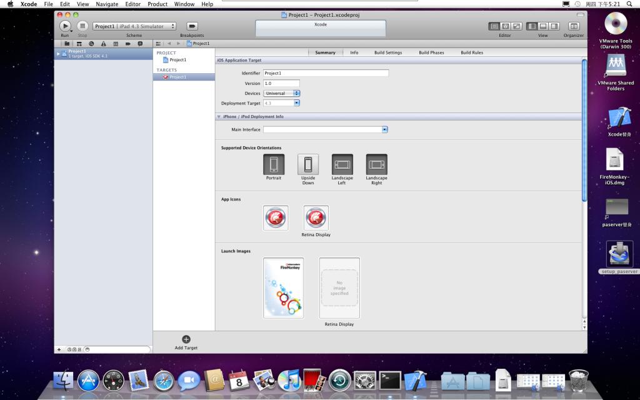Click Project1 in the jump bar
The width and height of the screenshot is (640, 400).
point(198,44)
